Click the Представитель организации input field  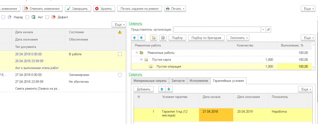[x=217, y=29]
